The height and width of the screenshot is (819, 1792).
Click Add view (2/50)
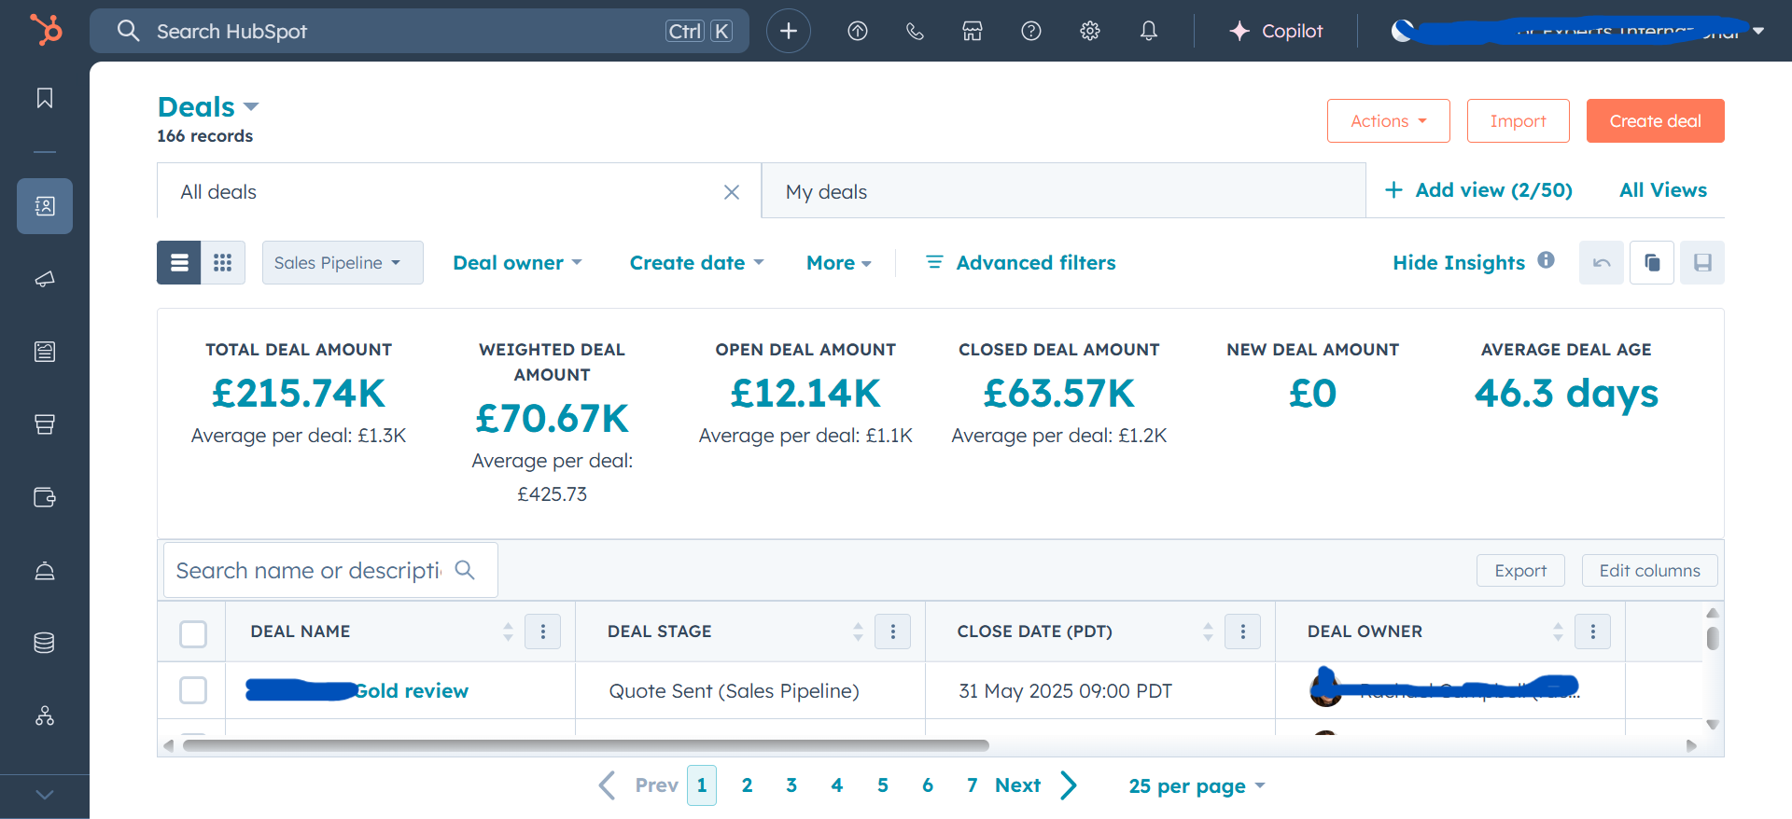point(1479,190)
